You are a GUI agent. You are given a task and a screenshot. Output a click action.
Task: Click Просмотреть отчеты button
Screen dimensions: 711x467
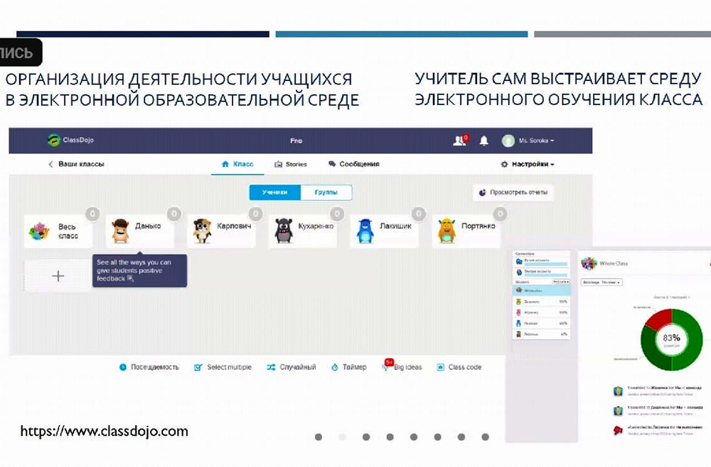click(x=514, y=192)
